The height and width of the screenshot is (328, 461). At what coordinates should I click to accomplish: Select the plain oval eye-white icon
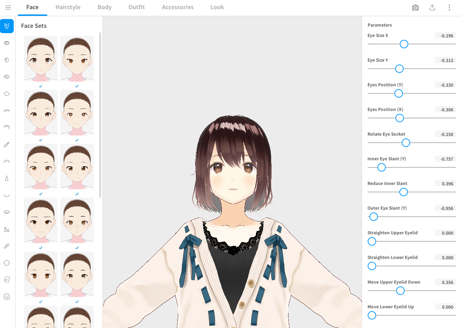(7, 94)
